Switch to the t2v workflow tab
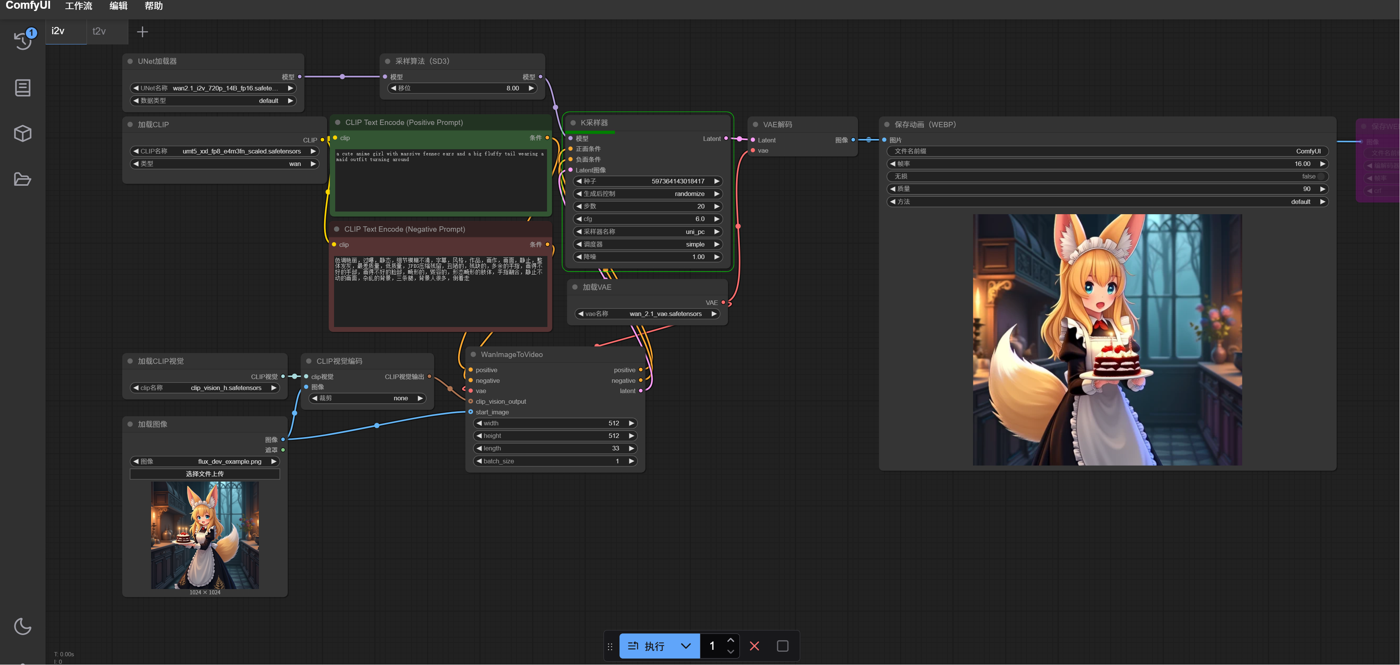This screenshot has height=665, width=1400. (x=99, y=32)
